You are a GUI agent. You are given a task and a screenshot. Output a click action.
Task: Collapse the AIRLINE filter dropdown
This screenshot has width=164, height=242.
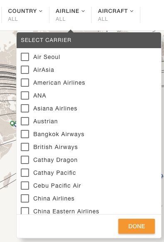pyautogui.click(x=70, y=15)
